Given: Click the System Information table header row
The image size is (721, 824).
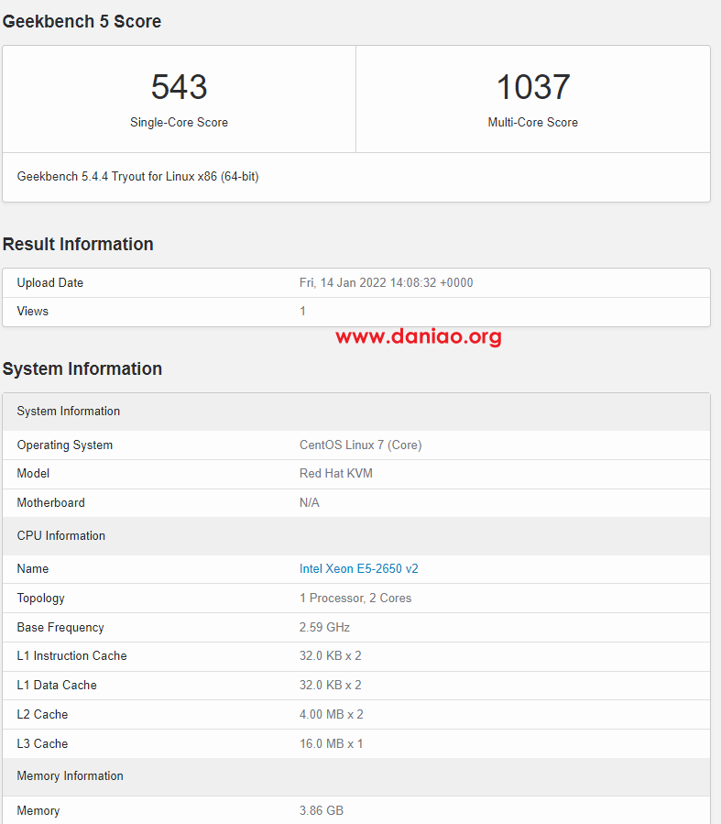Looking at the screenshot, I should pos(356,412).
